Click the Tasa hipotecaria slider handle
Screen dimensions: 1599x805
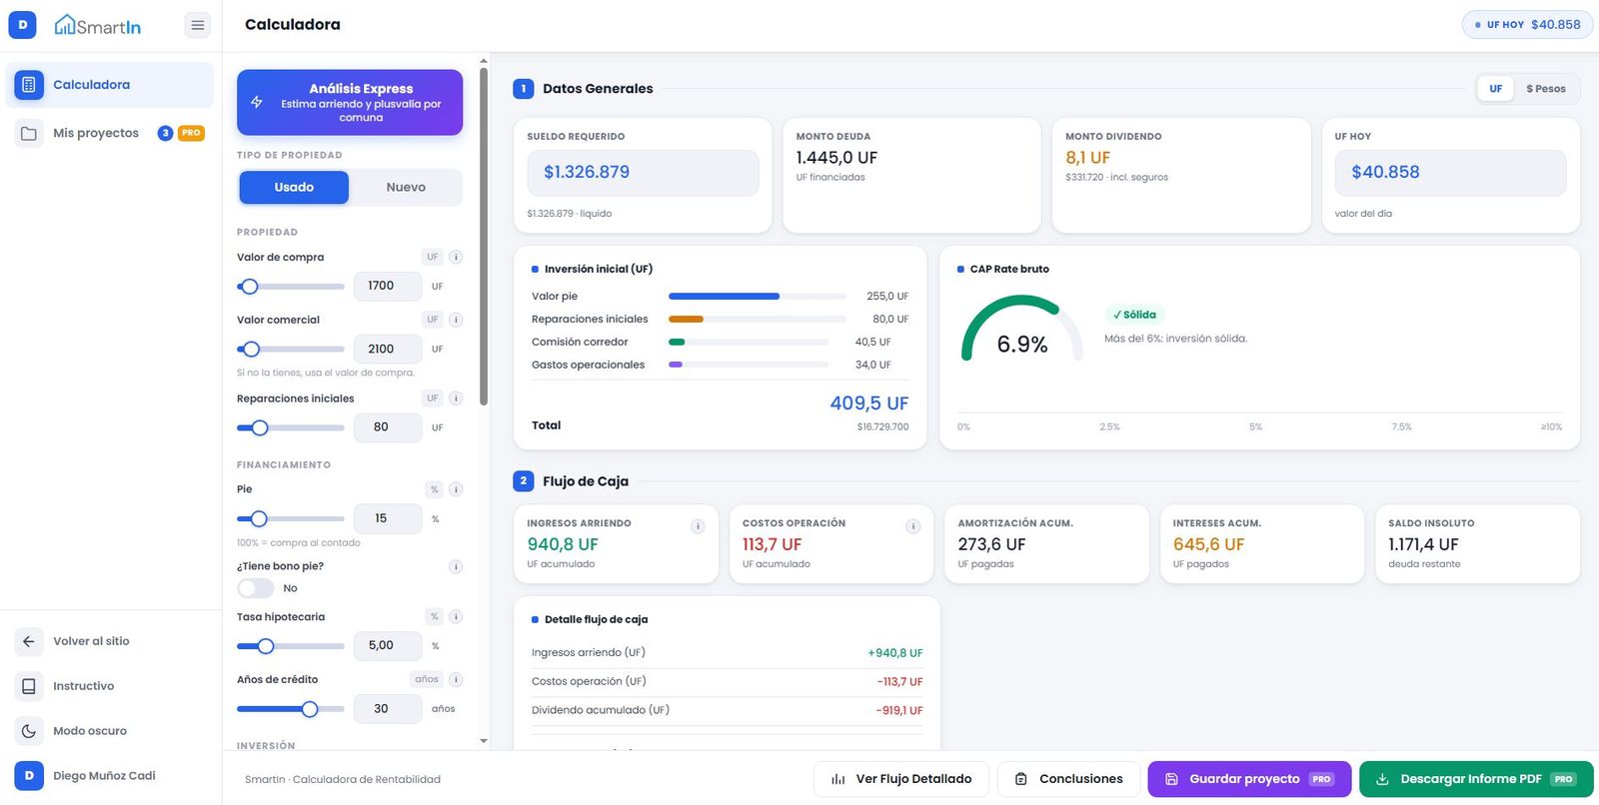coord(266,646)
